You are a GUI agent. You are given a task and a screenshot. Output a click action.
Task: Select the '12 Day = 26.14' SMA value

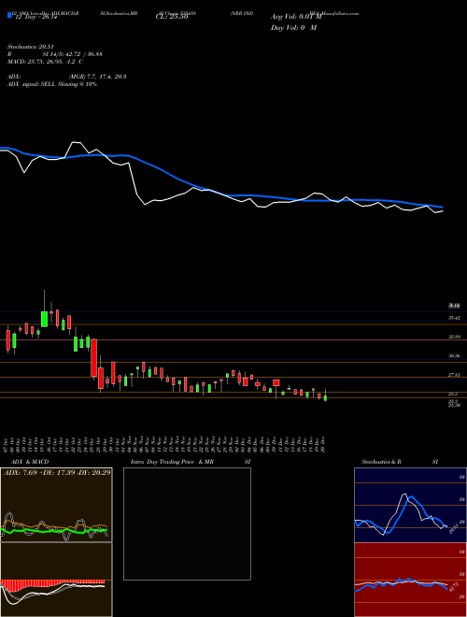36,18
